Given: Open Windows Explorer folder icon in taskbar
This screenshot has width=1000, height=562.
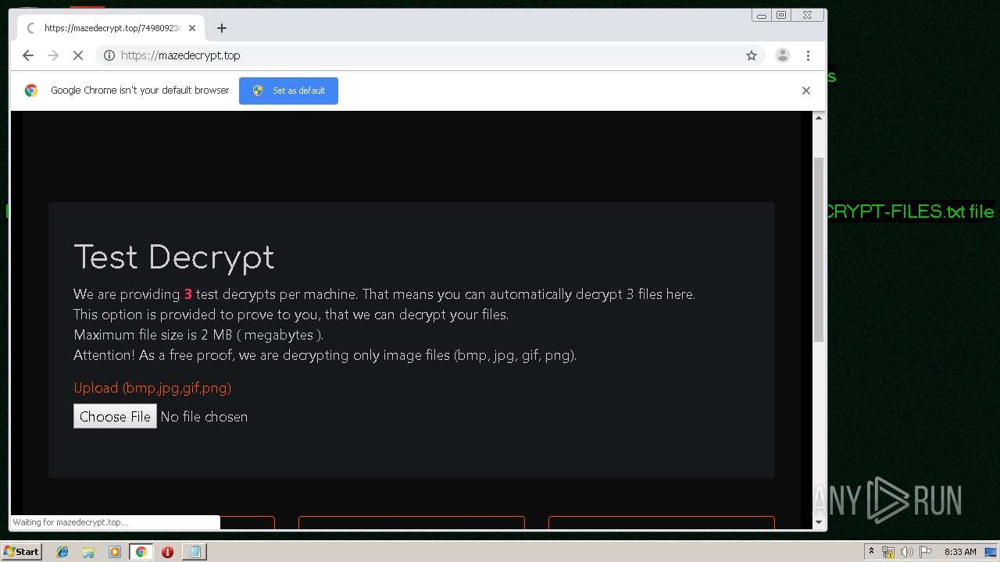Looking at the screenshot, I should [88, 552].
